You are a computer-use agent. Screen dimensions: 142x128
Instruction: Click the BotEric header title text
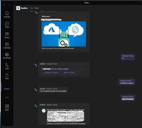(24, 8)
